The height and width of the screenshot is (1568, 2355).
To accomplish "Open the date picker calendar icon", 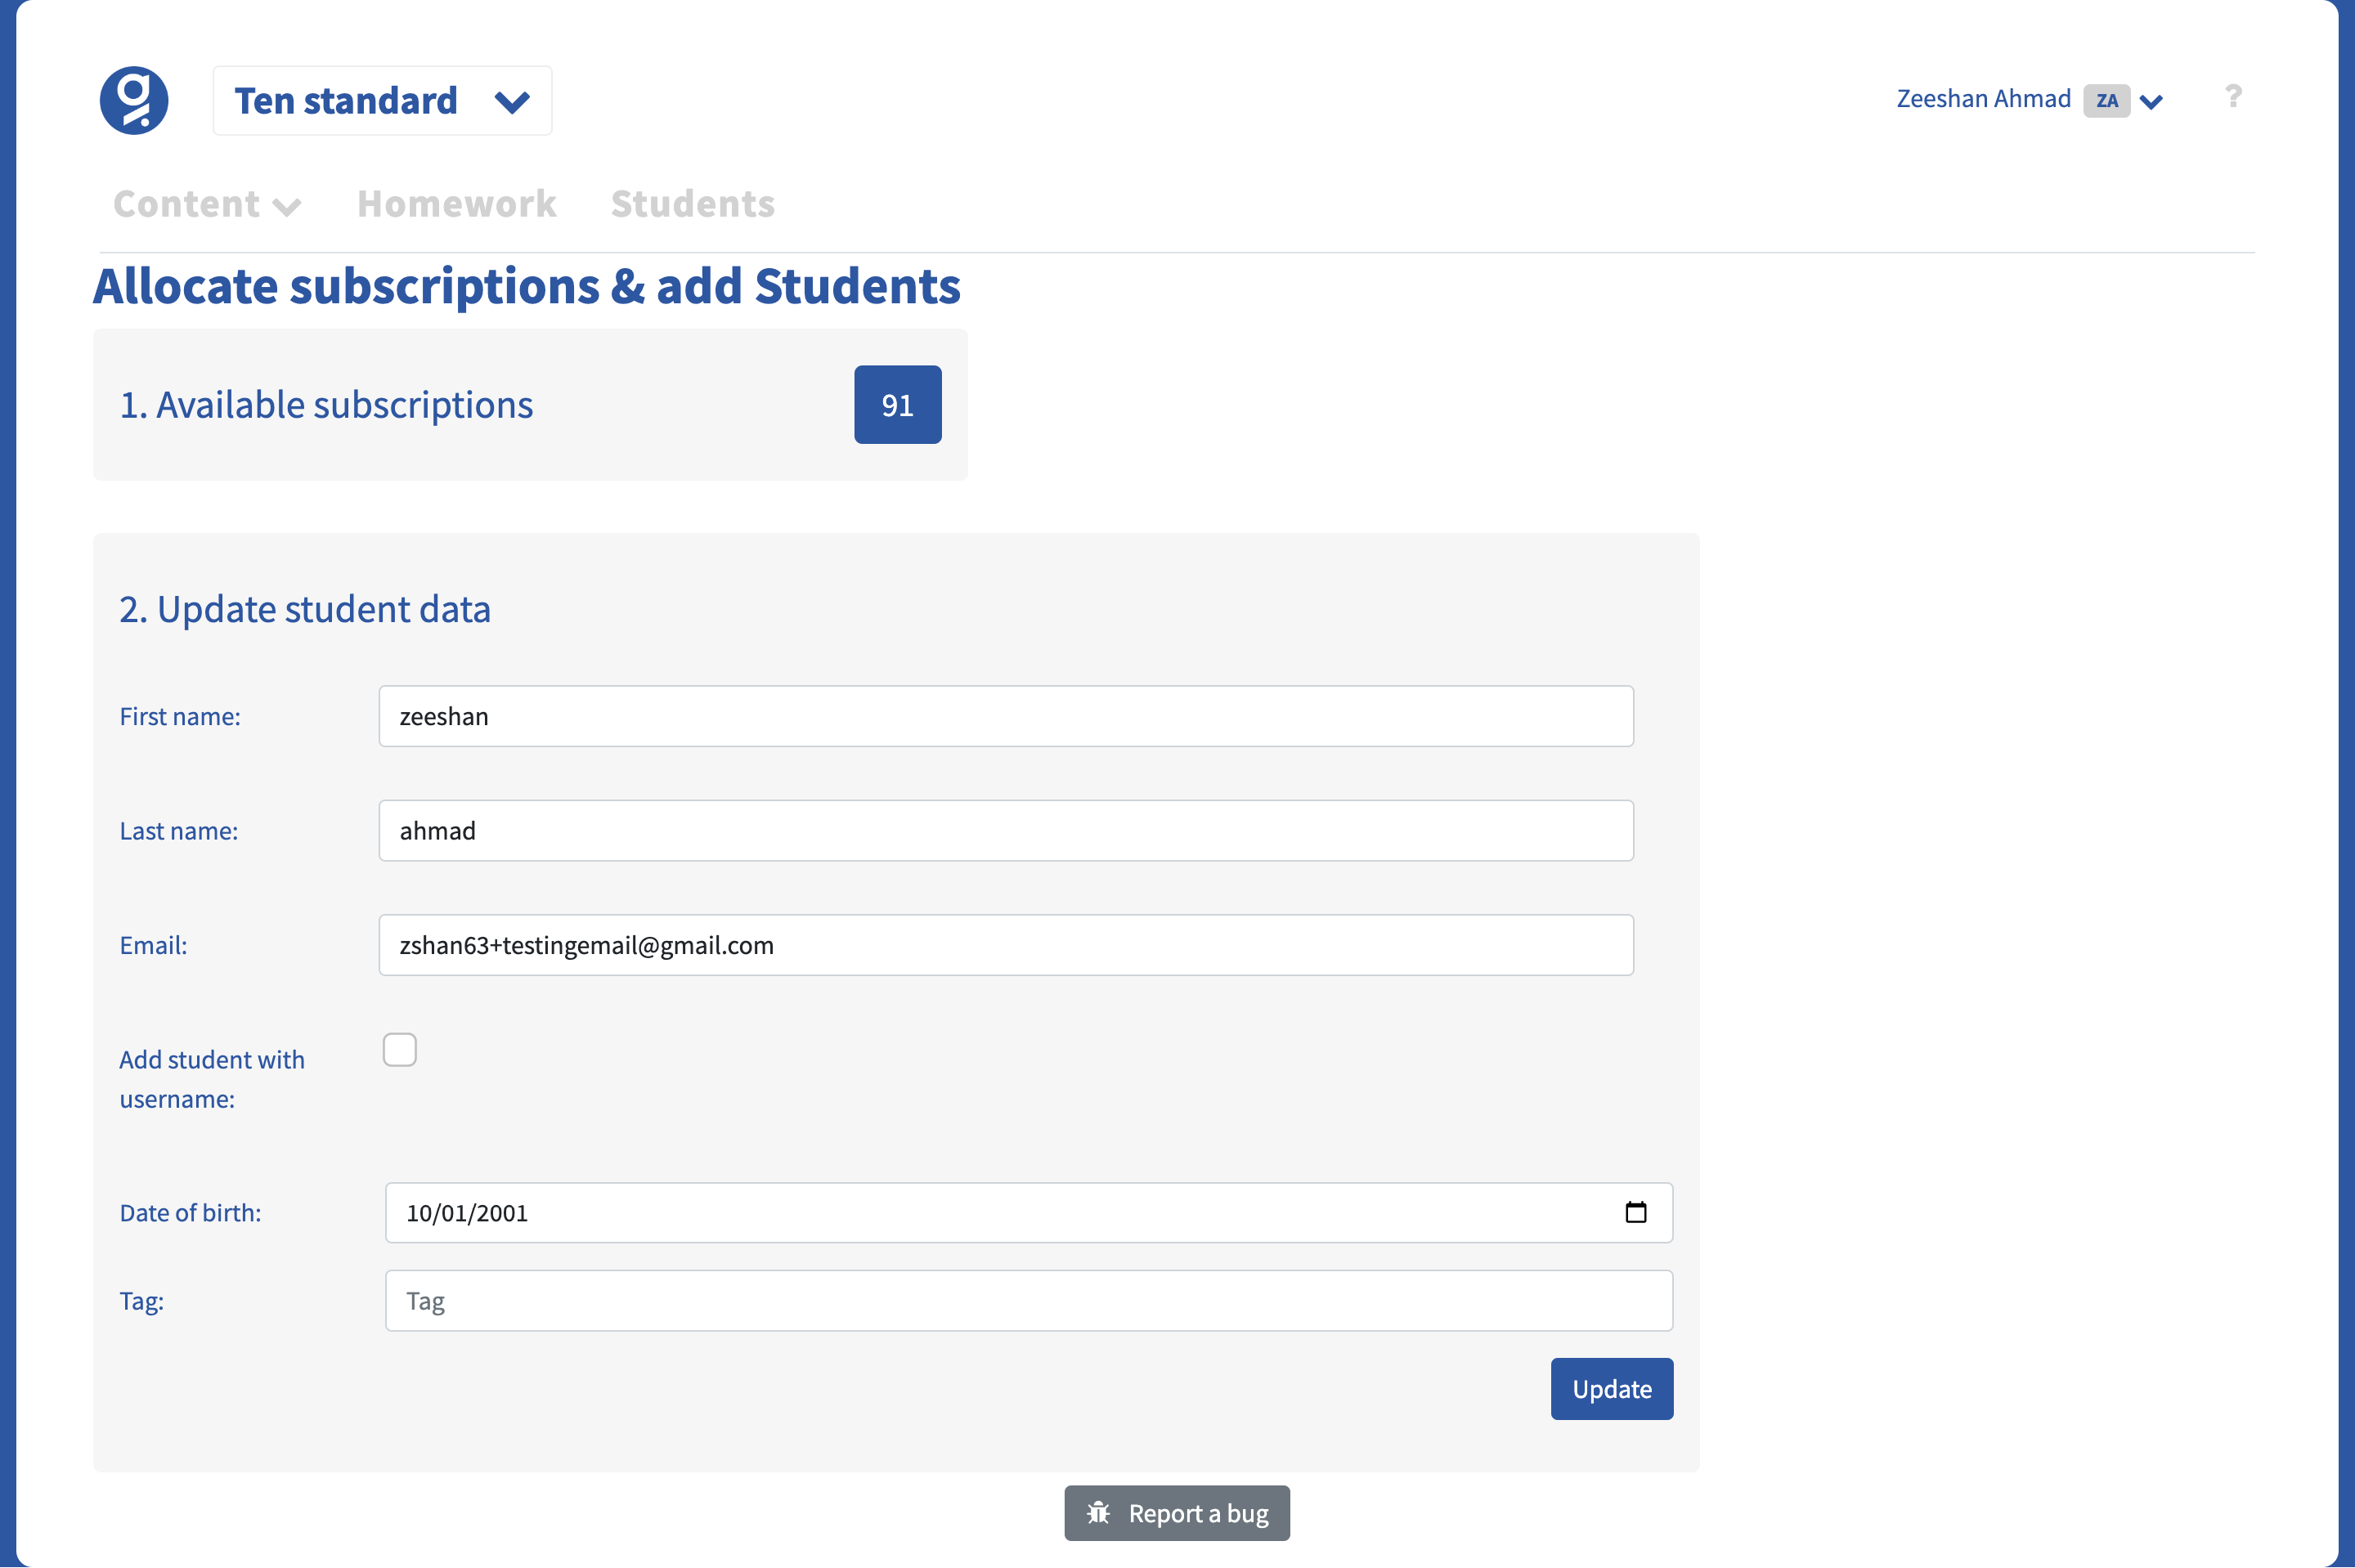I will 1636,1212.
